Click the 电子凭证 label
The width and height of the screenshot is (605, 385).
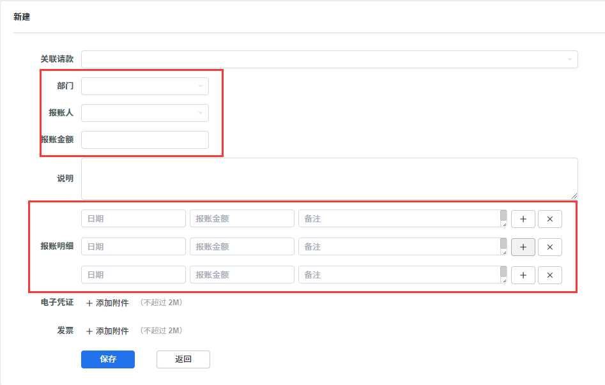pyautogui.click(x=57, y=303)
